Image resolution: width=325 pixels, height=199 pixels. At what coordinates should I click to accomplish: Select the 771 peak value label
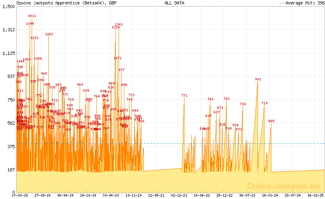point(184,95)
